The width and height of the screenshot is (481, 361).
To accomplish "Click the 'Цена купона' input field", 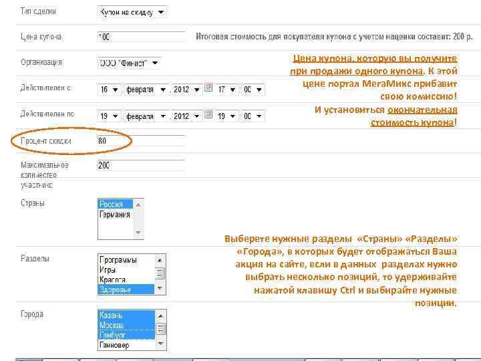I will [x=142, y=37].
